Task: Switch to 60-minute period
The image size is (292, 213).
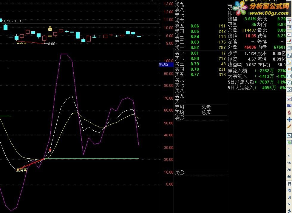Action: [289, 177]
